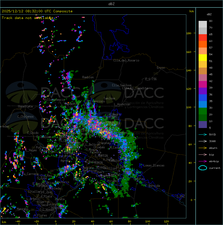The image size is (223, 225).
Task: Click the 'dBZ' heading above the color scale
Action: point(209,14)
